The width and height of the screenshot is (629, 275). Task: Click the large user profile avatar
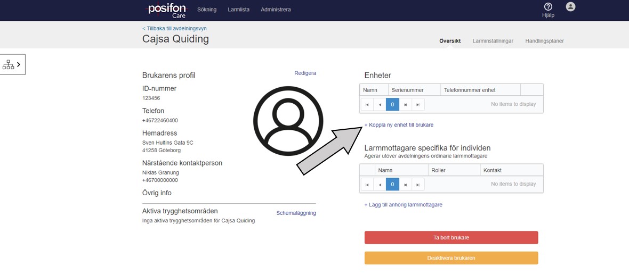[288, 120]
